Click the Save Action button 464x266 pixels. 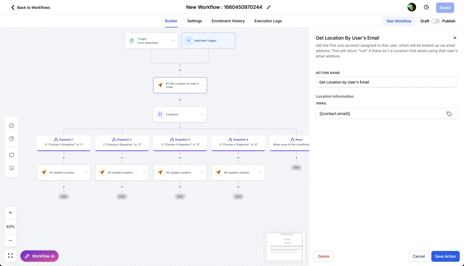(445, 256)
